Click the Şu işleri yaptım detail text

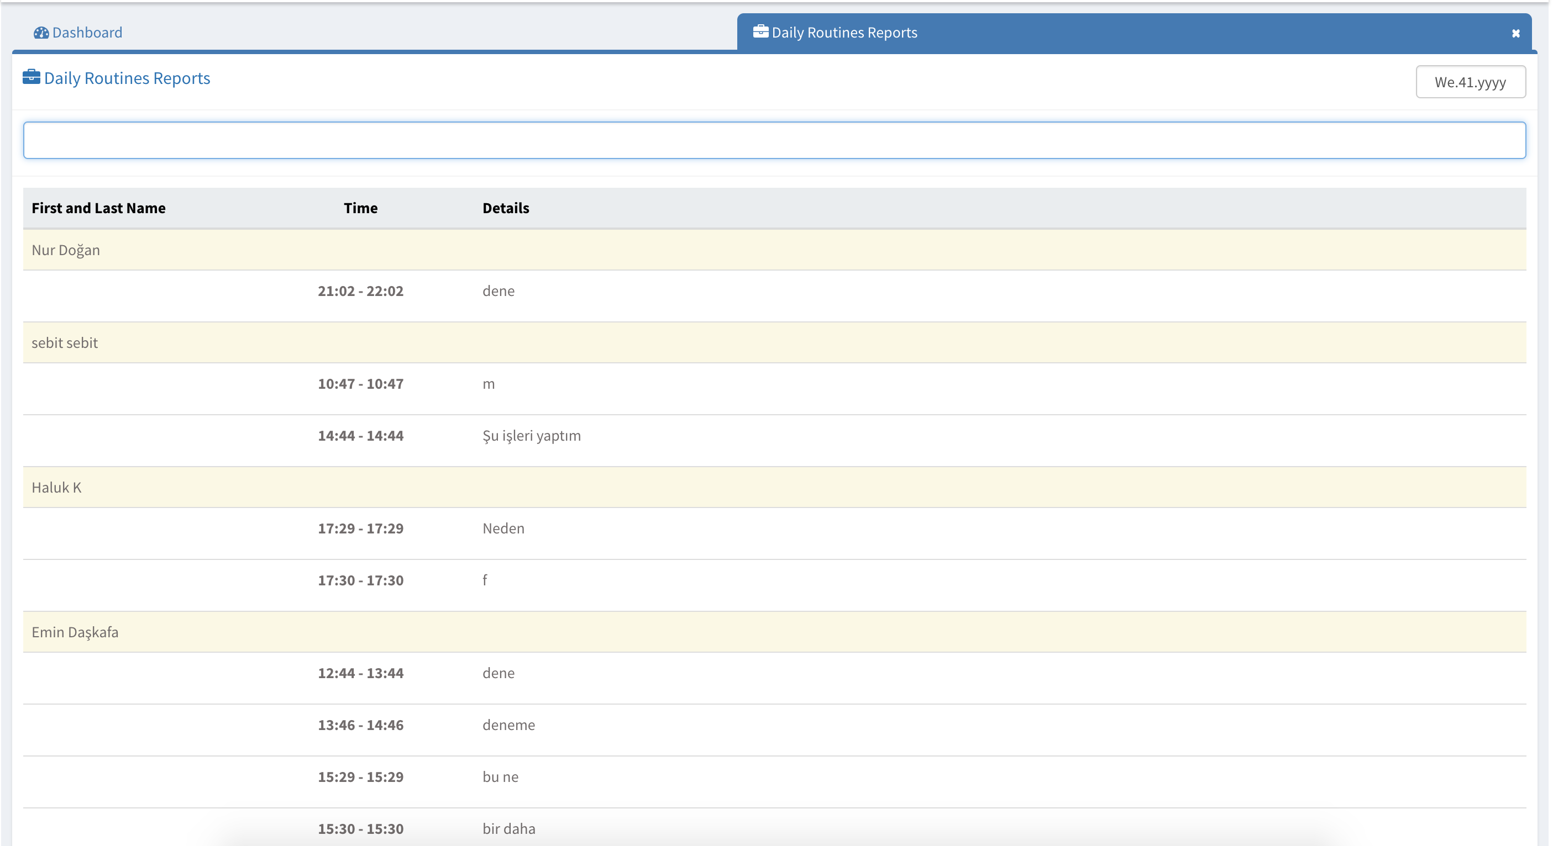[531, 436]
